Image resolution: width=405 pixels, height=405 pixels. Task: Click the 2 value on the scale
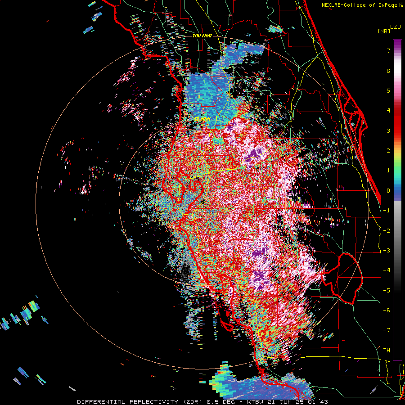point(388,151)
